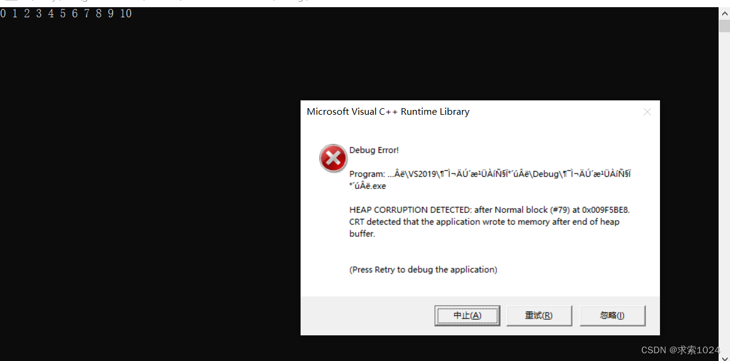Click the console scrollbar up arrow
730x361 pixels.
tap(724, 13)
